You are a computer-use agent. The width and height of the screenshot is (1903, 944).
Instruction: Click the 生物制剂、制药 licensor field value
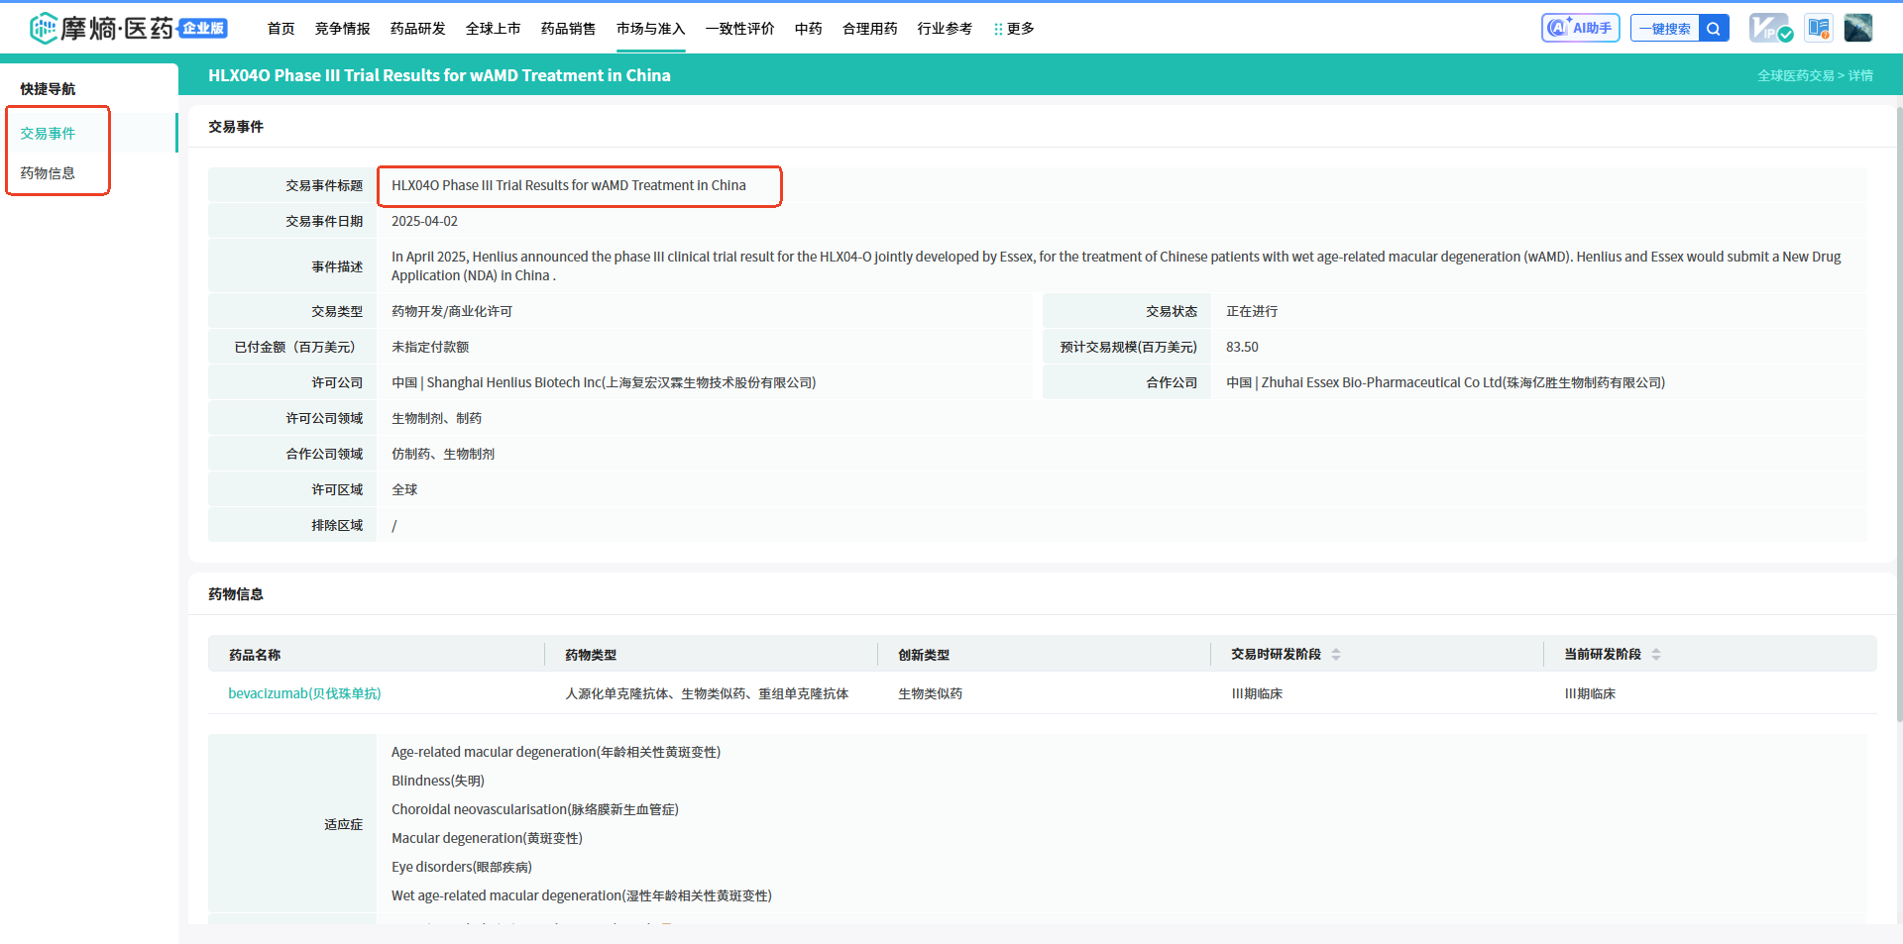click(x=437, y=418)
